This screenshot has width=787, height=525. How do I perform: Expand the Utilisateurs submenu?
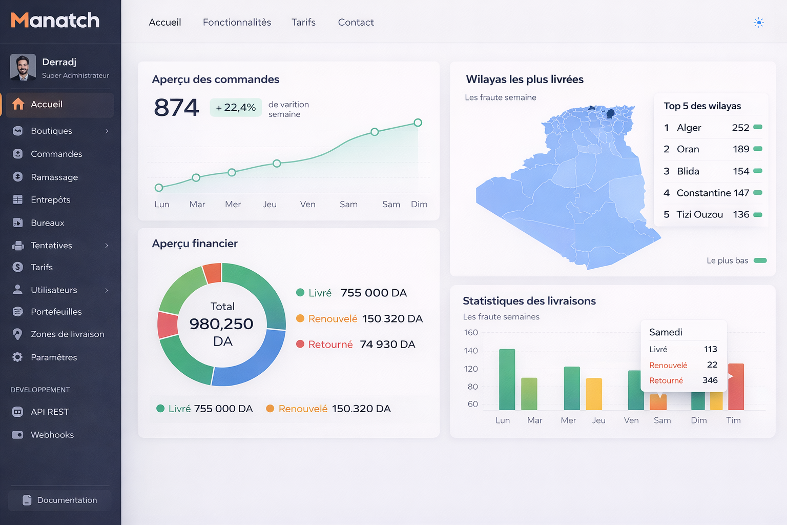[x=107, y=290]
